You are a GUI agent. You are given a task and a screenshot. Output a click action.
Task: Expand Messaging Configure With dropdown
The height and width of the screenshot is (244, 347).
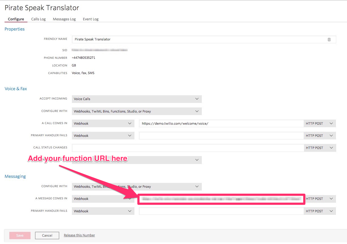tap(137, 187)
